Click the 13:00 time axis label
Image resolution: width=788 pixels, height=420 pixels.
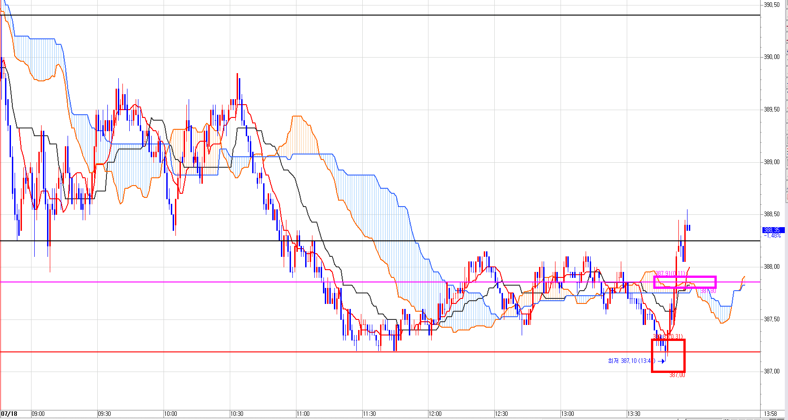coord(568,414)
